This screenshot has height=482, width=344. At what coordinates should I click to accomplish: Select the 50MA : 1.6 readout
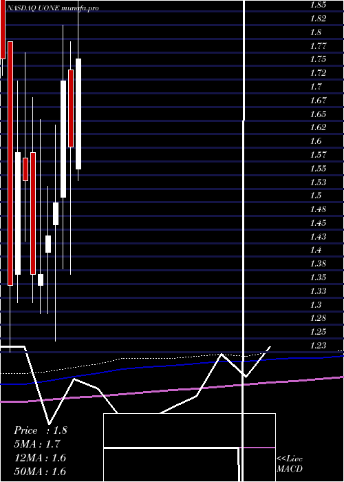tap(40, 471)
